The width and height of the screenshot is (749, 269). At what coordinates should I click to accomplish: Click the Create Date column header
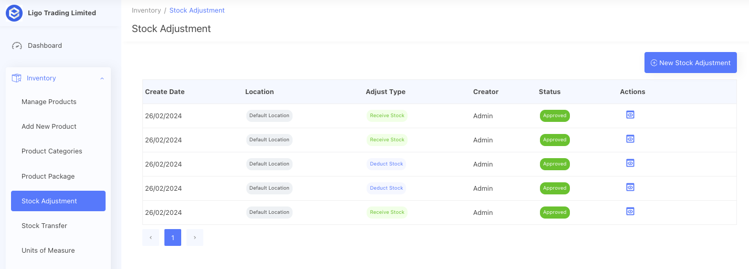pos(165,92)
